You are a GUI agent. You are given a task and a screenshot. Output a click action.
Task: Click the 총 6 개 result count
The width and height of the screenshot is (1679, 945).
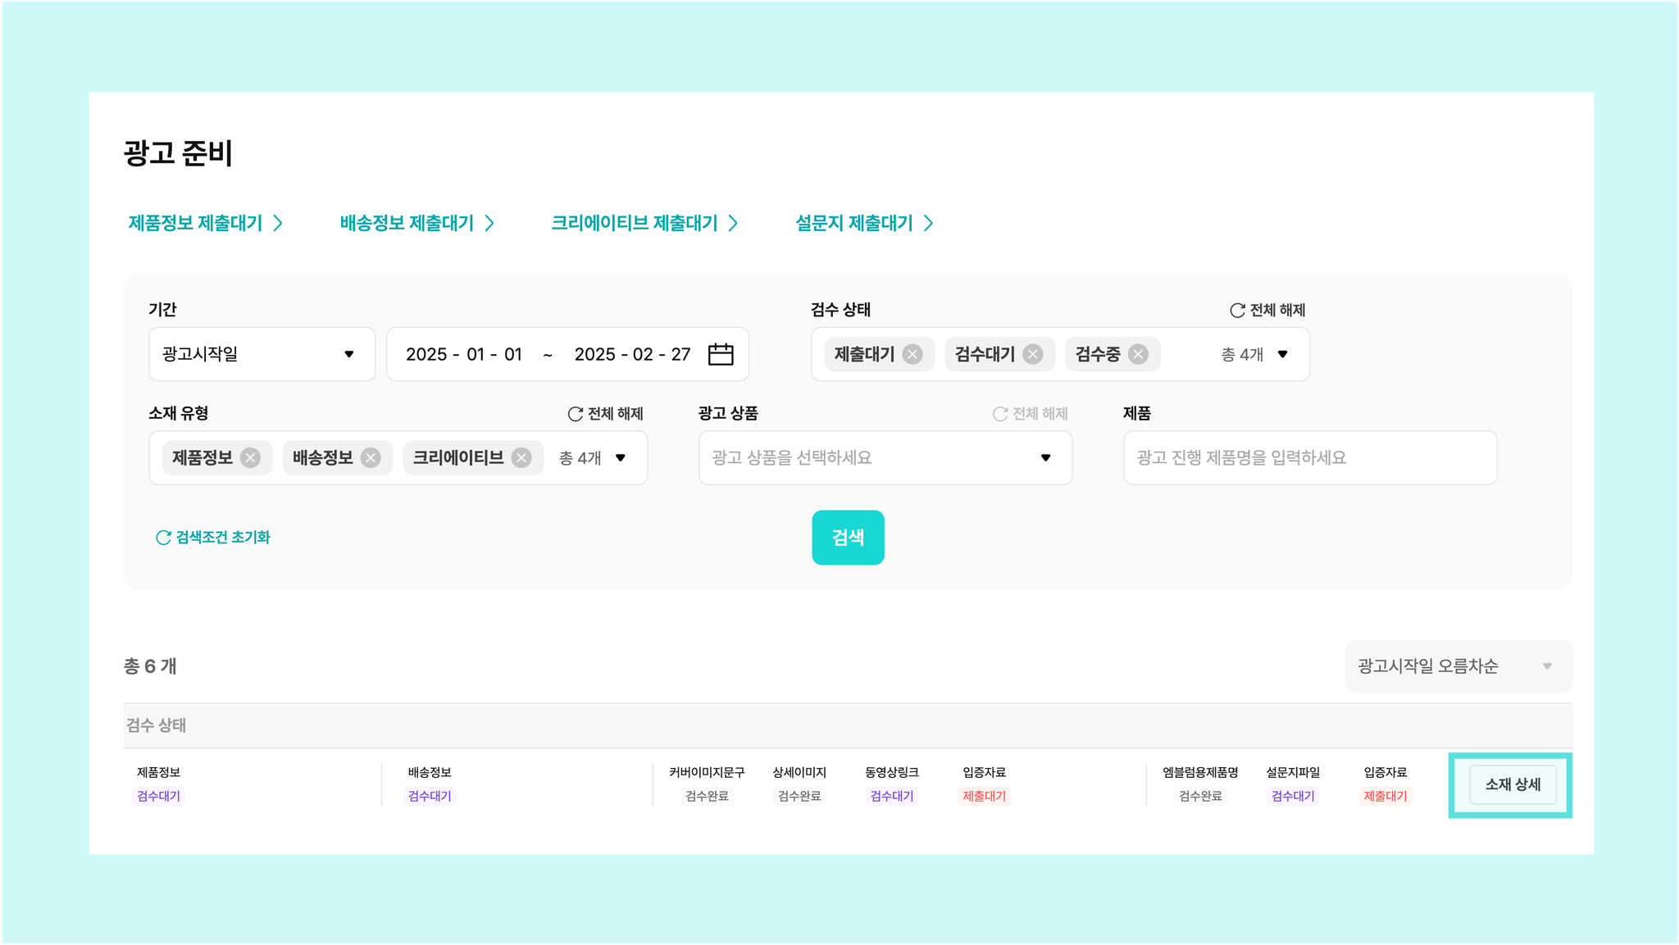[x=150, y=666]
